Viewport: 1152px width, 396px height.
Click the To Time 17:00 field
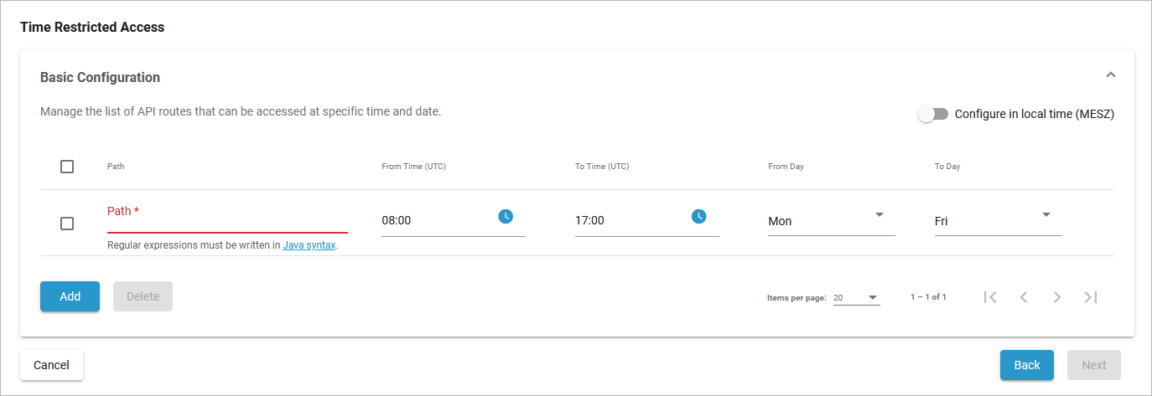(629, 221)
